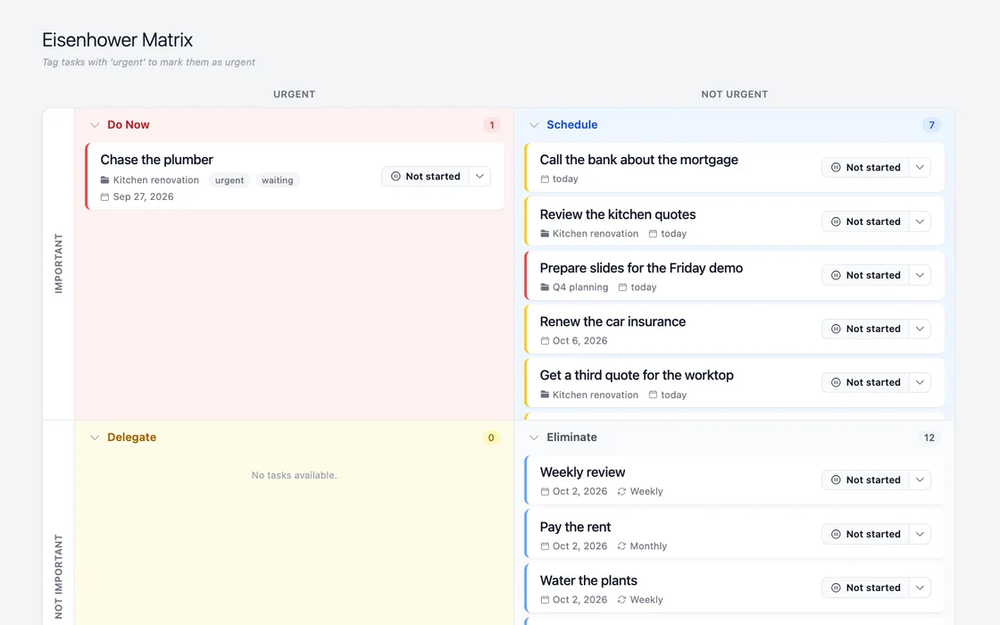1000x625 pixels.
Task: Toggle Not started status for Chase the plumber
Action: pyautogui.click(x=425, y=177)
